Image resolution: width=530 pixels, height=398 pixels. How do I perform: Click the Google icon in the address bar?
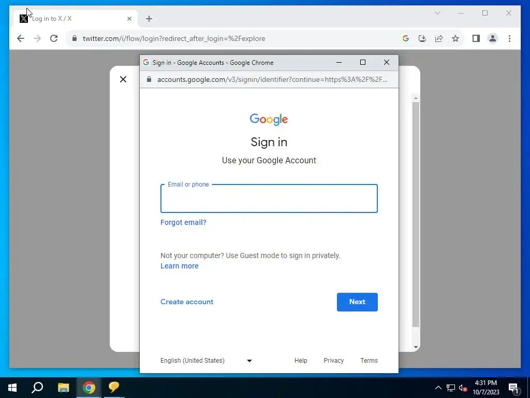pos(406,38)
